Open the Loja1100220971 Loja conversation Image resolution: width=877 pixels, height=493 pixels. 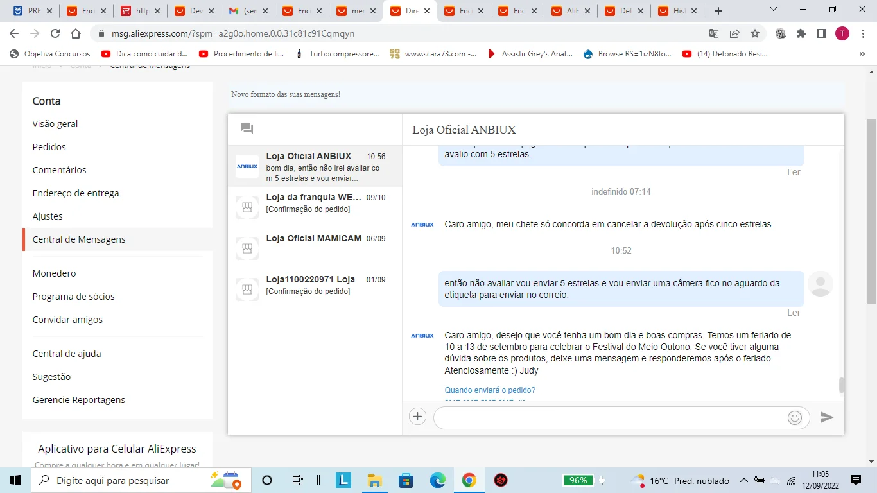click(315, 290)
